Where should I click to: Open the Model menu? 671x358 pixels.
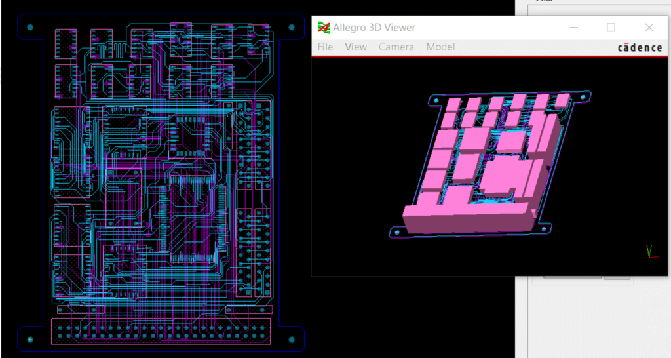pos(440,47)
